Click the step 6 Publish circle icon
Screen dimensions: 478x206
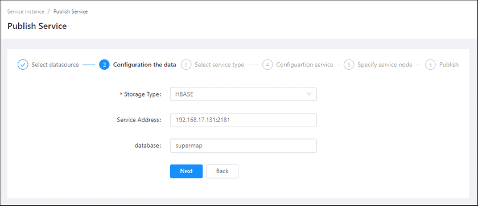(430, 65)
